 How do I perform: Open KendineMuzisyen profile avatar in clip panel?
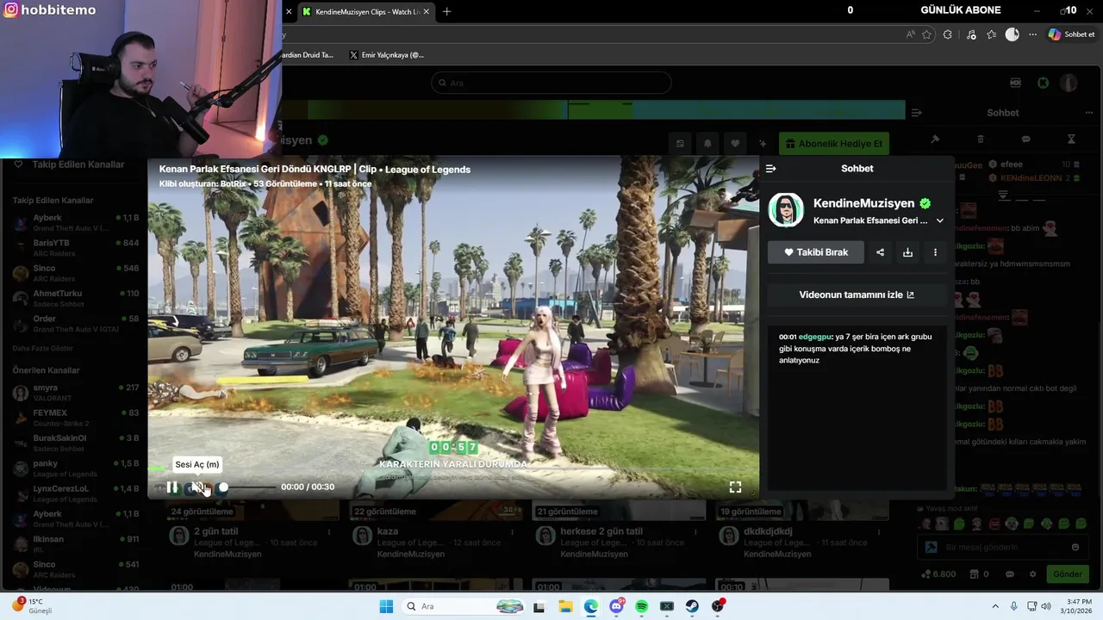(x=786, y=210)
